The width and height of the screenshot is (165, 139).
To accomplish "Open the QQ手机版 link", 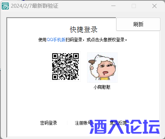I will (56, 40).
